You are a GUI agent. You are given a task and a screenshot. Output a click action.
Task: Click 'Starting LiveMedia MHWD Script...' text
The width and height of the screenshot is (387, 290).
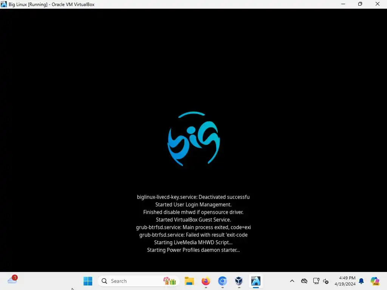point(193,242)
